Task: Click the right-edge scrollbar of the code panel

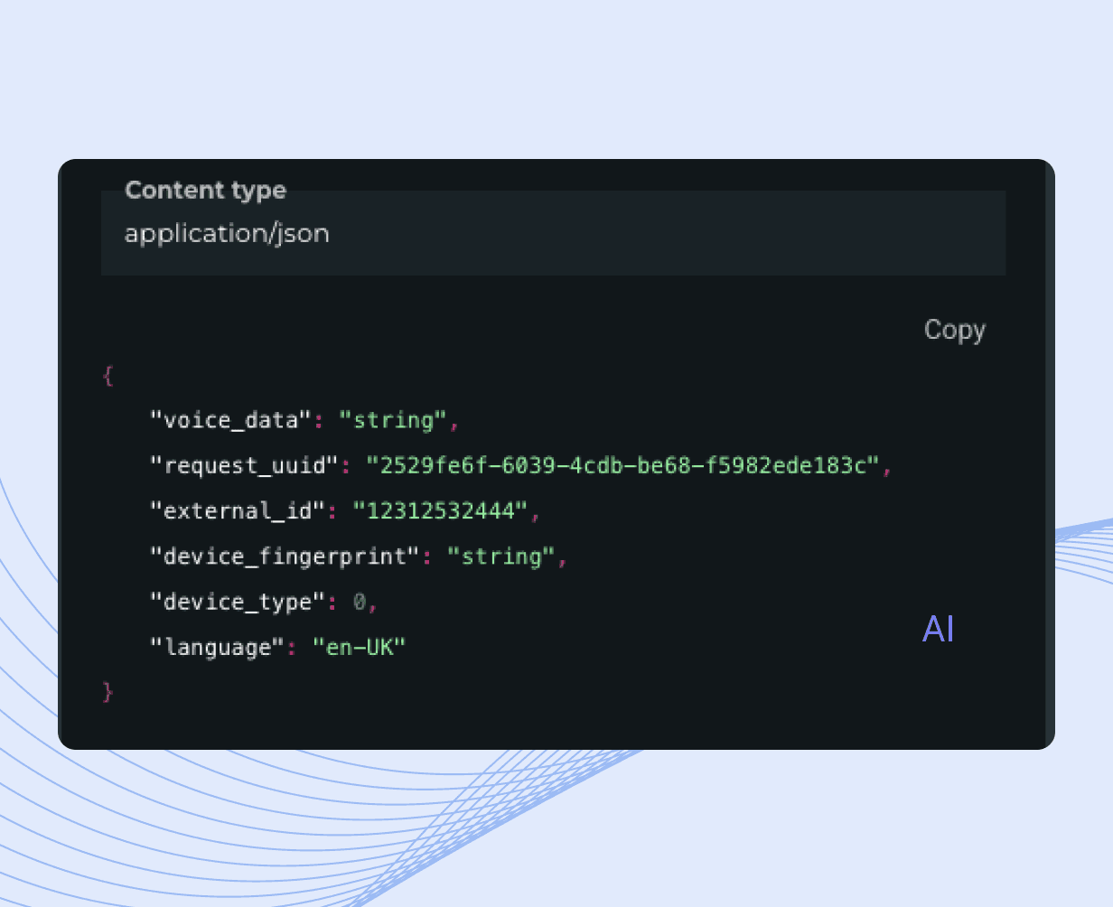Action: 1050,454
